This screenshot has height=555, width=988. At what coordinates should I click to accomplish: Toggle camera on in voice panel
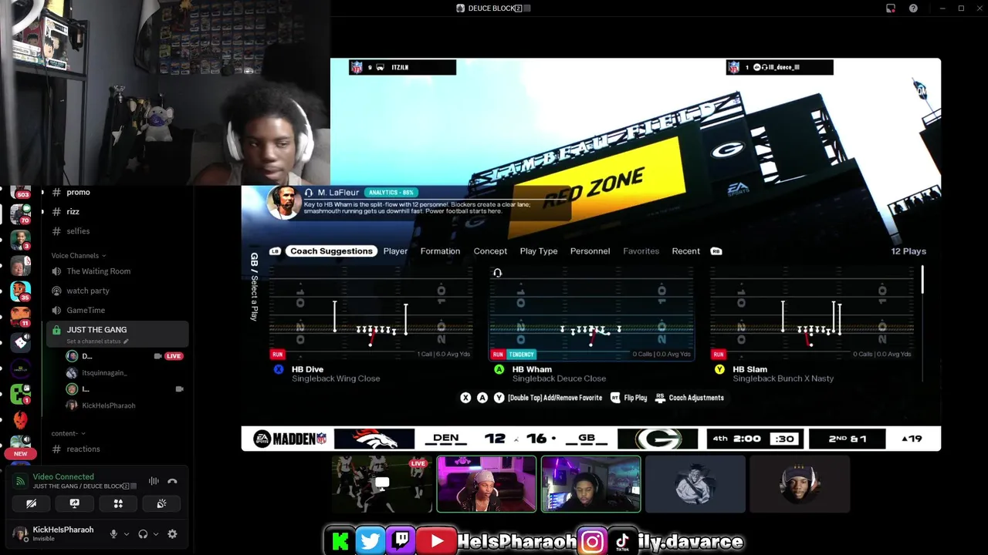[31, 503]
